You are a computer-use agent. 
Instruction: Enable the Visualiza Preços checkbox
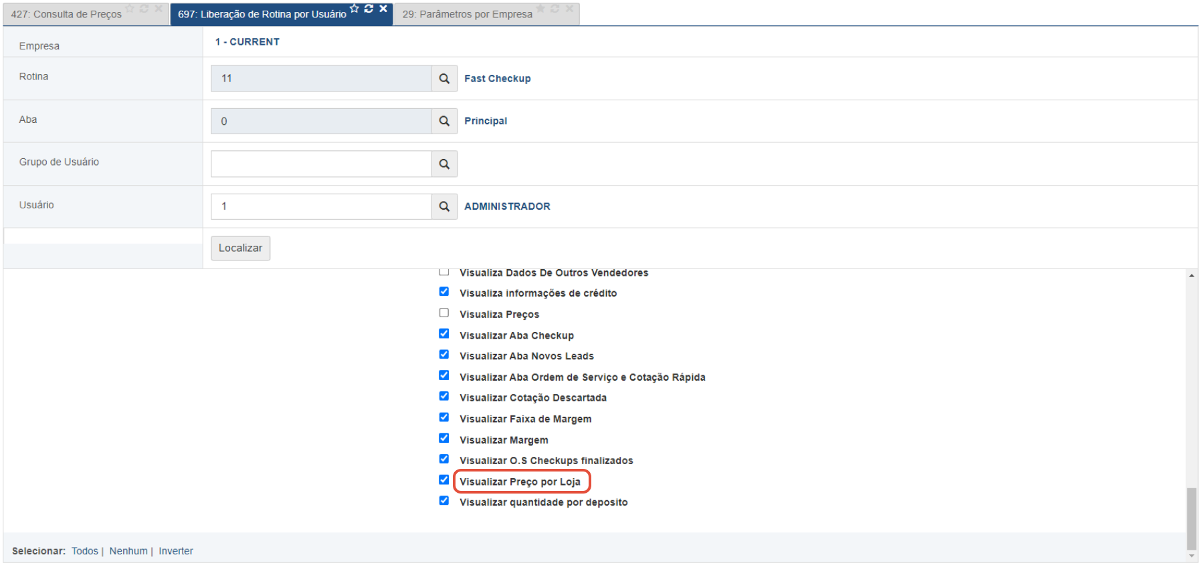point(444,313)
